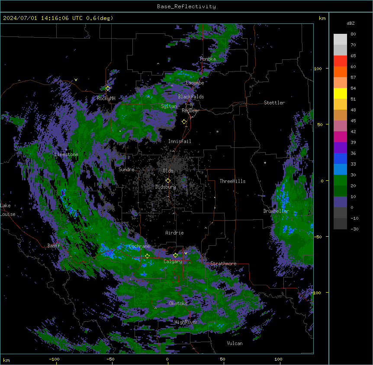Pick the bright green 20-30 dBZ legend swatch
The width and height of the screenshot is (373, 365).
(x=340, y=180)
